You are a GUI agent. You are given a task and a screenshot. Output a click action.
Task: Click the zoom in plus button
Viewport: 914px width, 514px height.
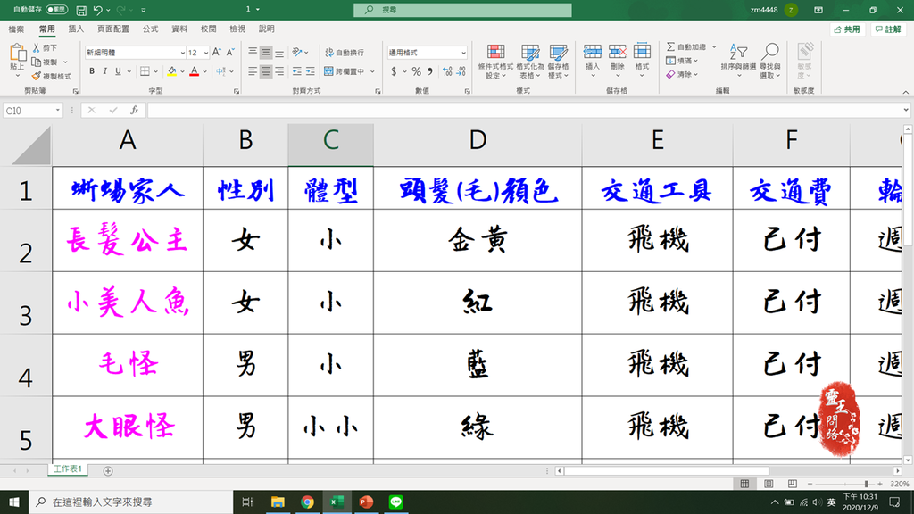pyautogui.click(x=880, y=484)
